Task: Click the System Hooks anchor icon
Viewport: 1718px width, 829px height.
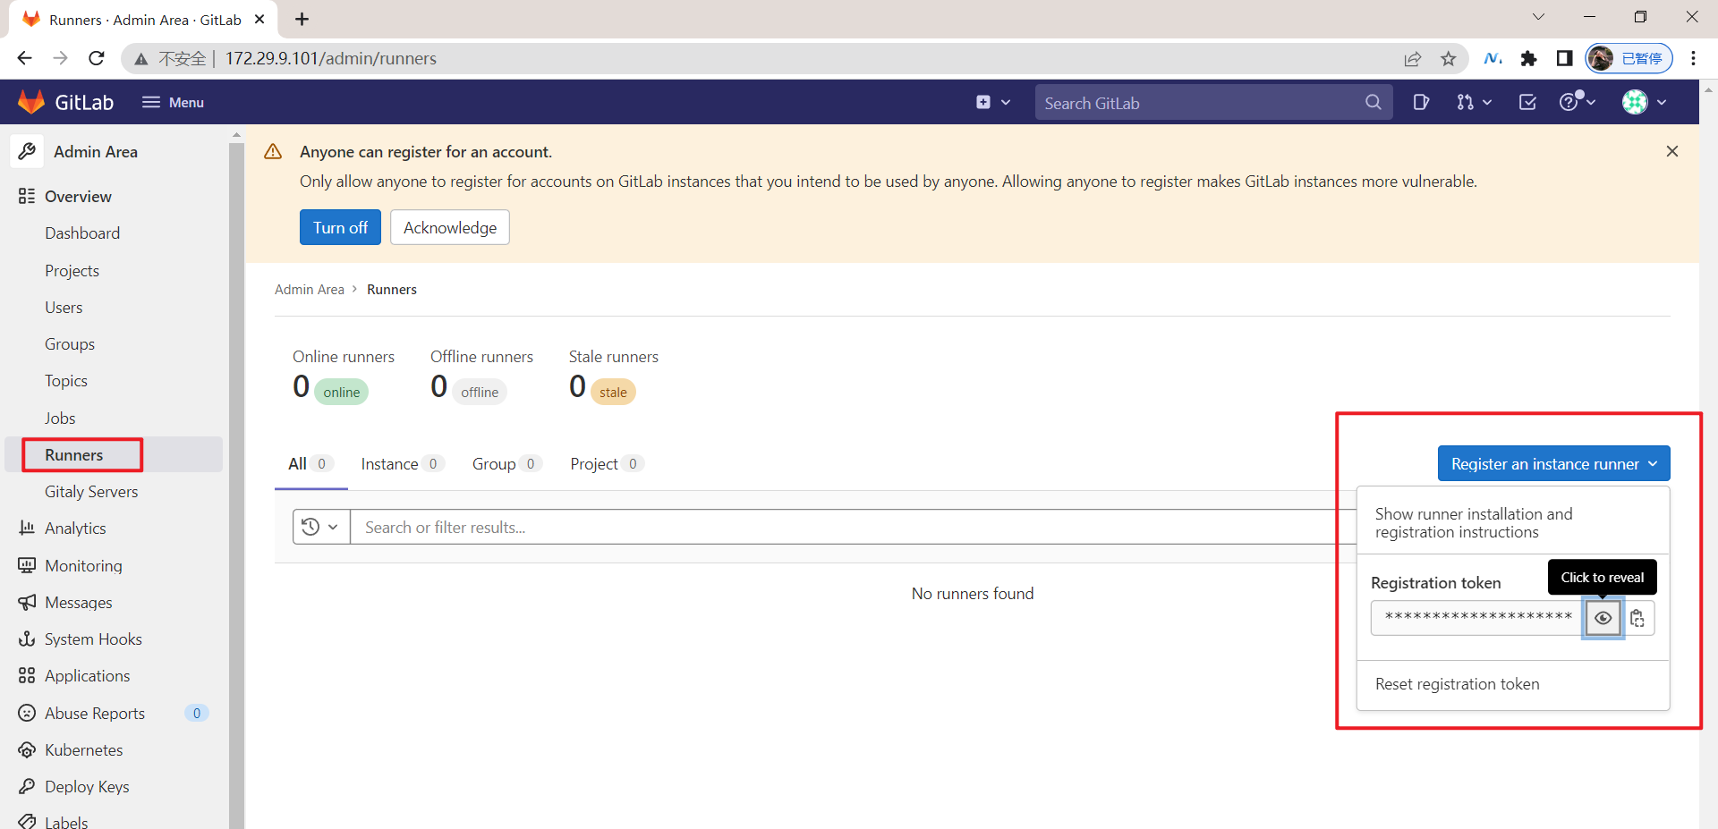Action: [x=27, y=639]
